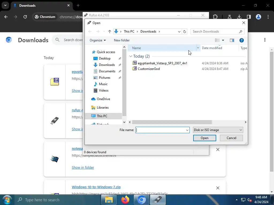274x205 pixels.
Task: Click the search magnifier in Search Downloads box
Action: 241,31
